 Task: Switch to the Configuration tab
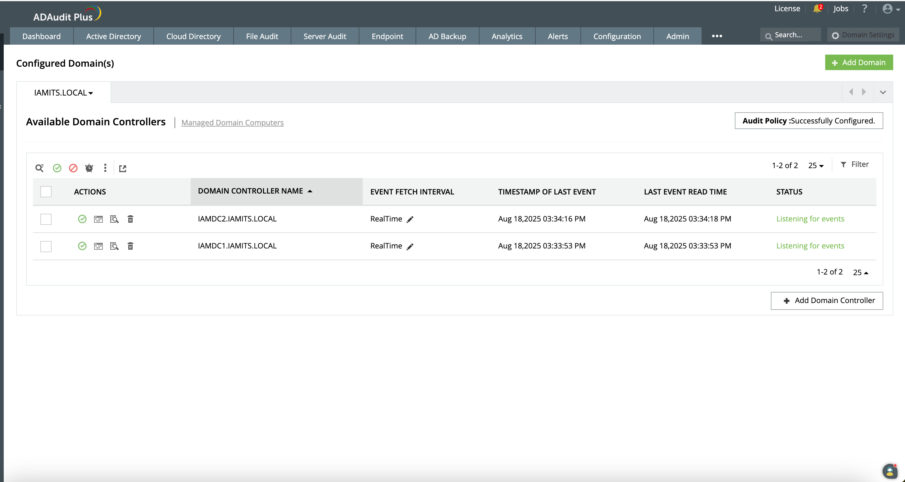point(617,37)
